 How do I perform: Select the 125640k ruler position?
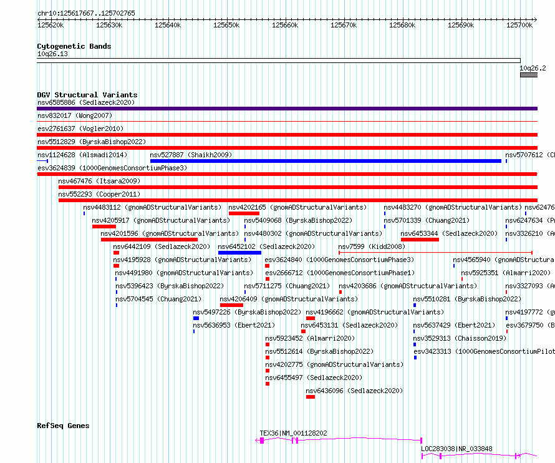pos(168,25)
